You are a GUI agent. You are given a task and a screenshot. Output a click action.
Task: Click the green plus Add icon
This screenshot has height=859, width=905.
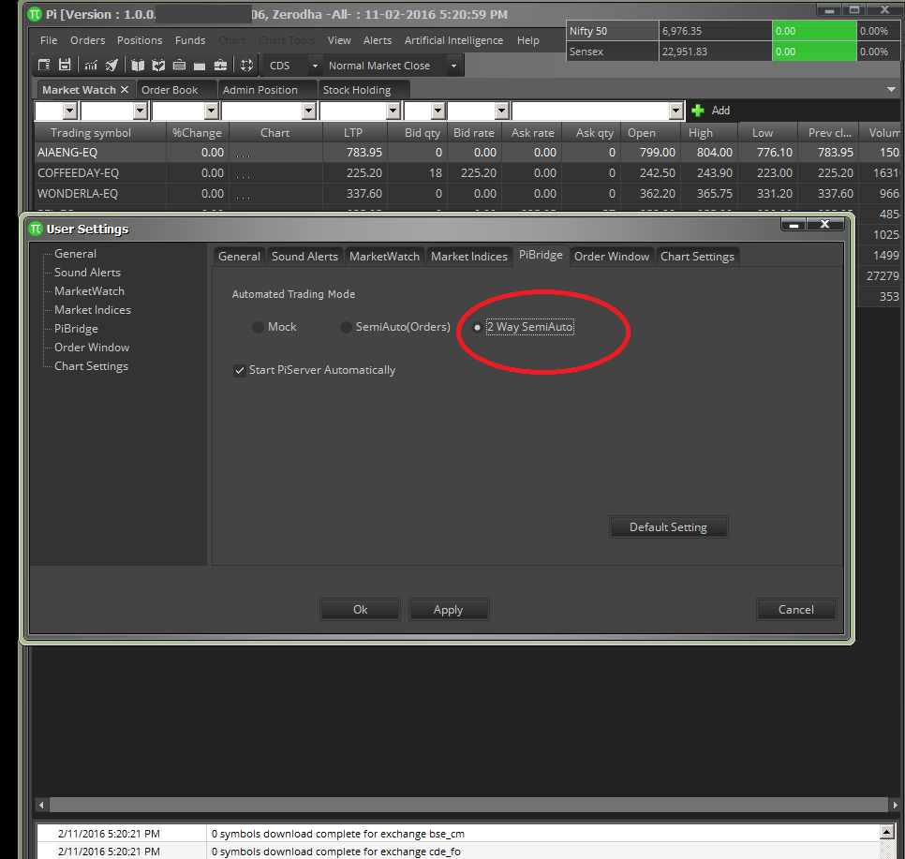click(x=698, y=111)
